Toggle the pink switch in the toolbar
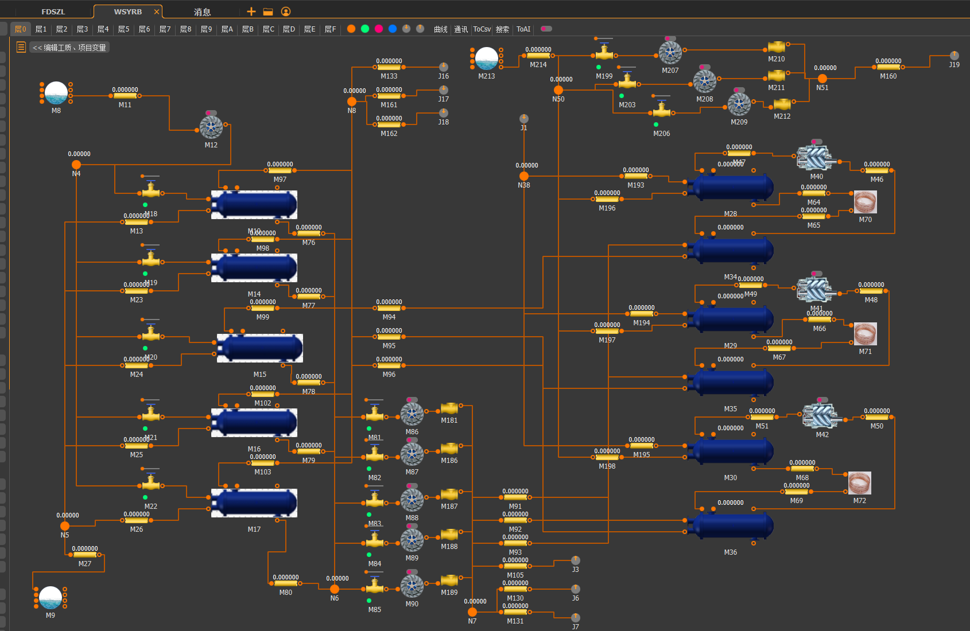Screen dimensions: 970x631 (546, 29)
